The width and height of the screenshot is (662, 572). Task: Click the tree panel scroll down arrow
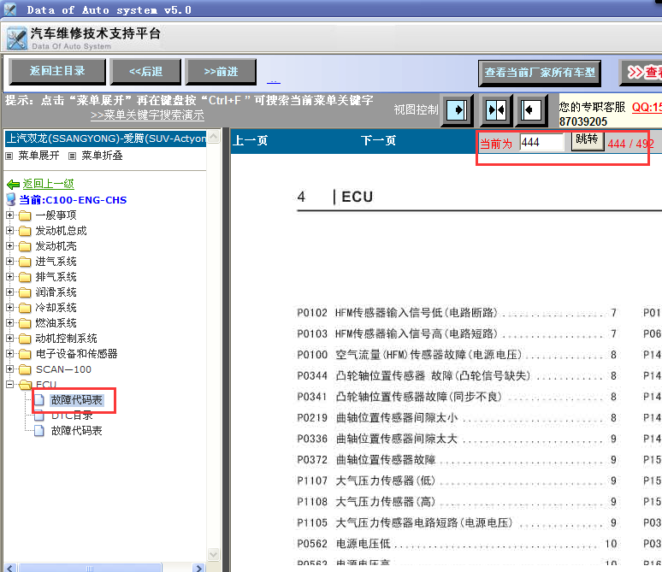[214, 554]
